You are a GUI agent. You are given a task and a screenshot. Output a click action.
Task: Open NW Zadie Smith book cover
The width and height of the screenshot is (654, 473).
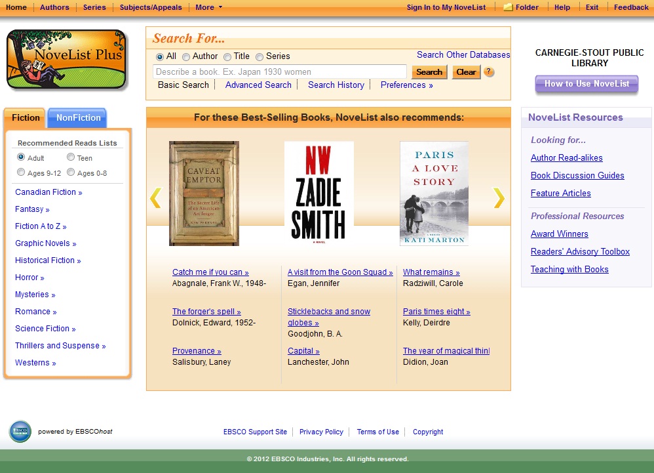coord(319,194)
